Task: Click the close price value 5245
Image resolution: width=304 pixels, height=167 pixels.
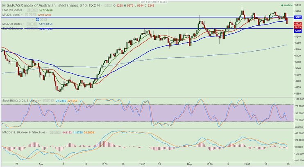Action: pyautogui.click(x=151, y=6)
